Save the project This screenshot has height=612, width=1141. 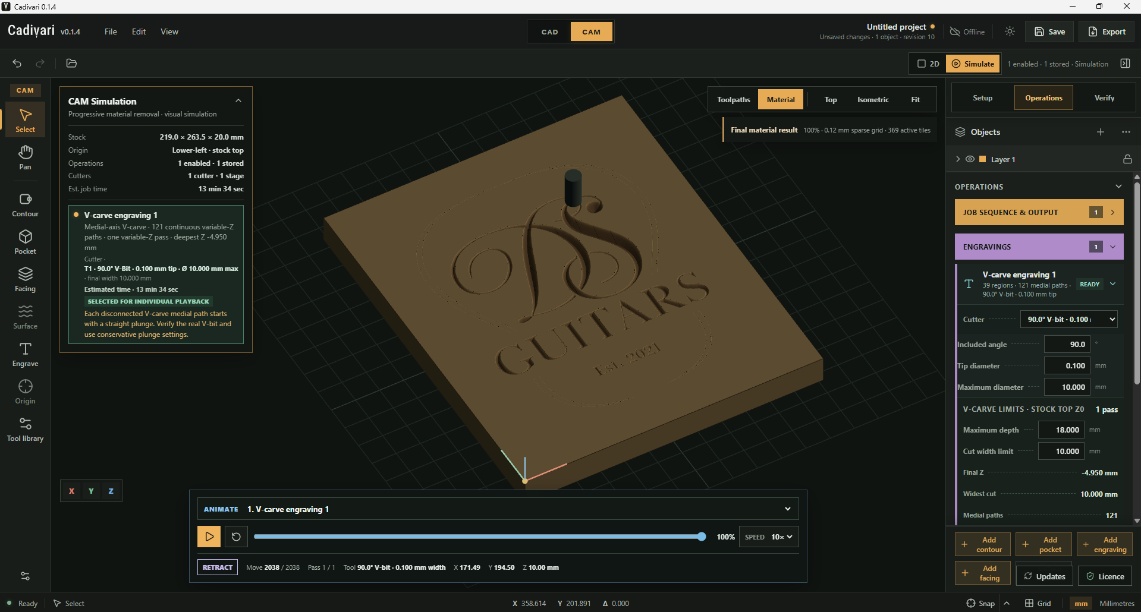pos(1049,31)
